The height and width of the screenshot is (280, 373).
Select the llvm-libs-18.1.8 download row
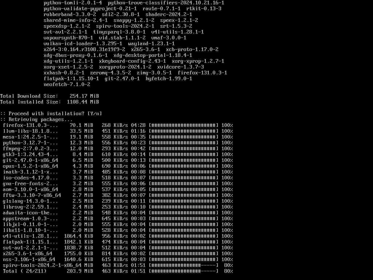(x=118, y=131)
